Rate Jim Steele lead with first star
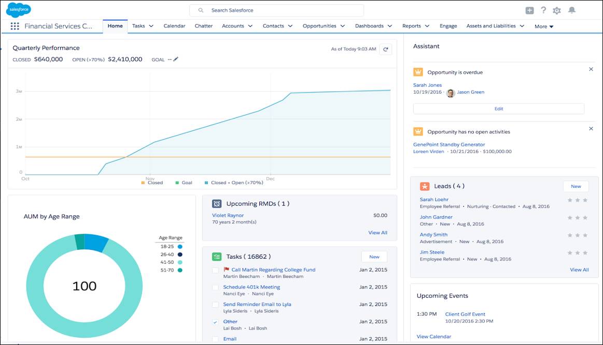This screenshot has height=345, width=603. coord(570,253)
